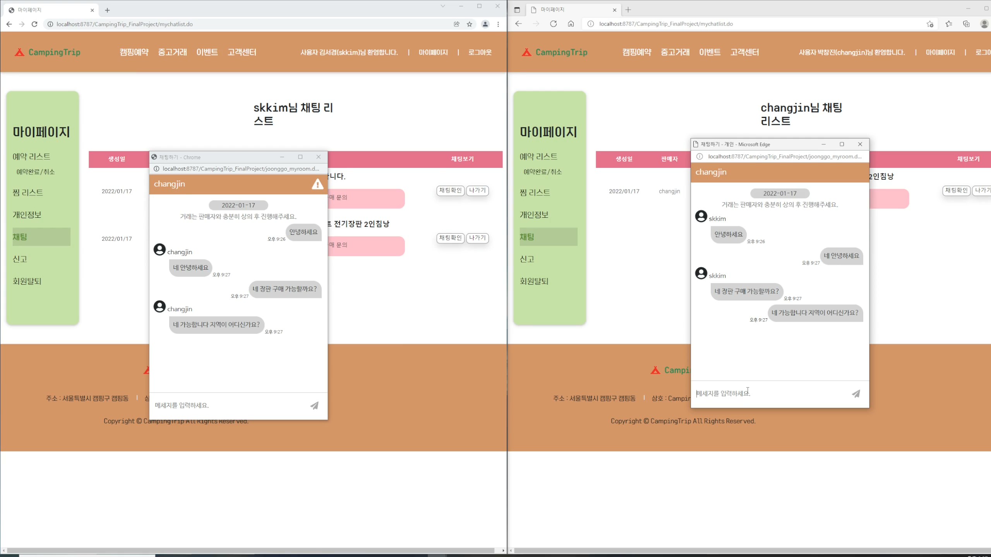Image resolution: width=991 pixels, height=557 pixels.
Task: Click first 채팅확인 button in skkim list
Action: [x=450, y=190]
